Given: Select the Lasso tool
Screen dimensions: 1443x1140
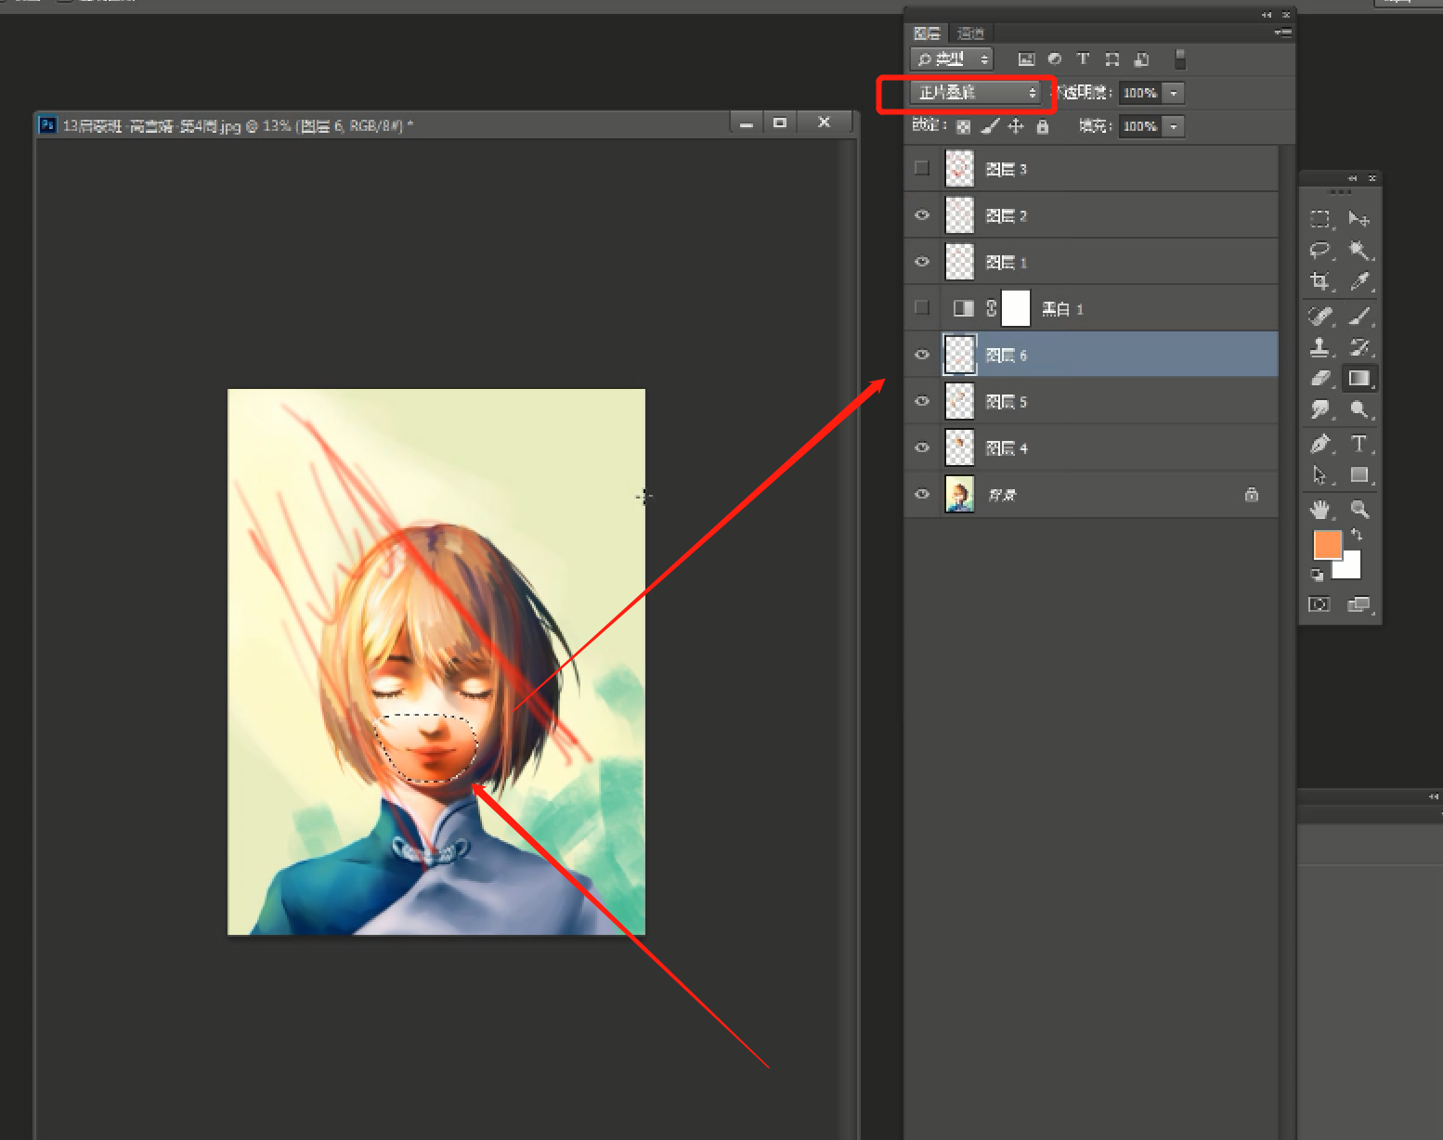Looking at the screenshot, I should (1319, 251).
